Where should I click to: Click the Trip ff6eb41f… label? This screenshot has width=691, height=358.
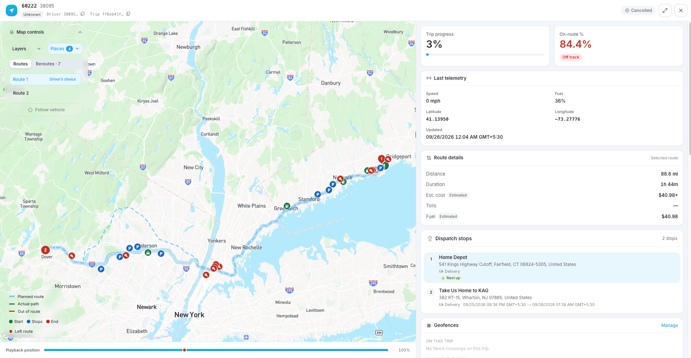(107, 14)
